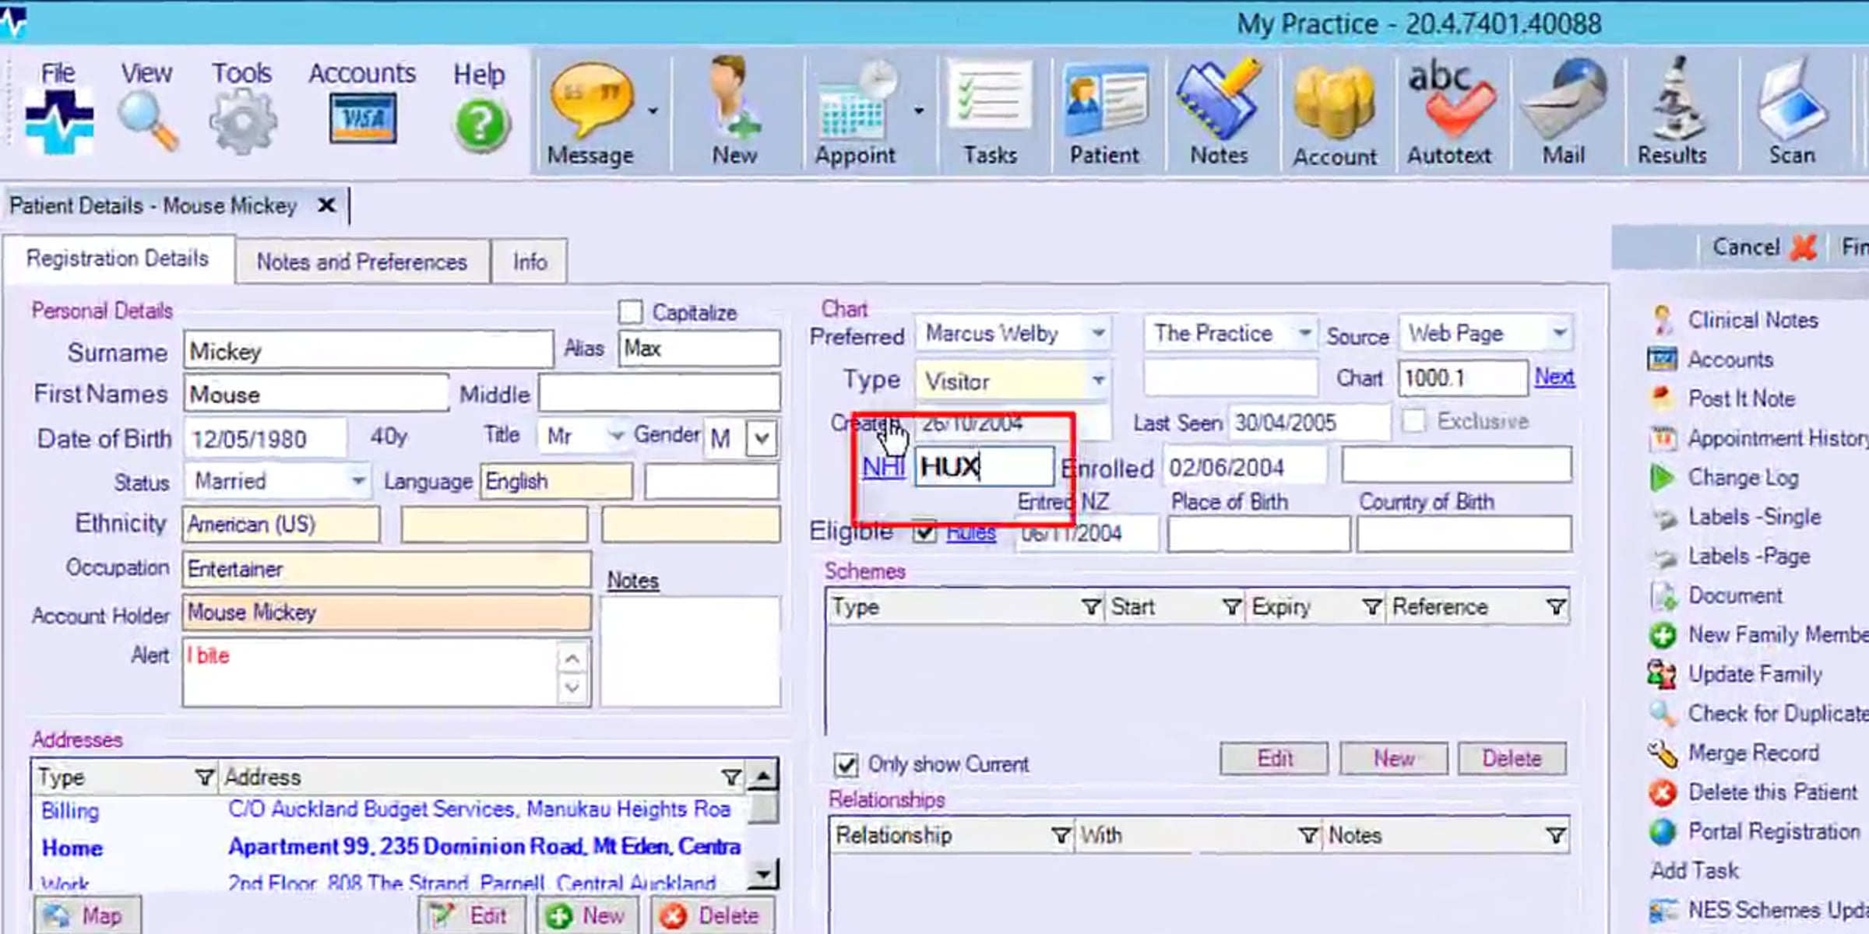
Task: Open the Accounts menu
Action: (362, 74)
